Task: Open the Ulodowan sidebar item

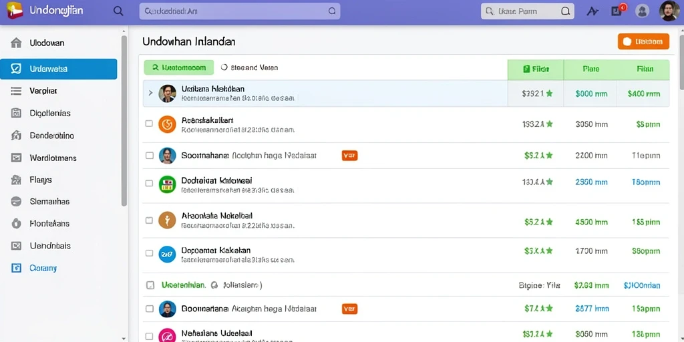Action: coord(59,43)
